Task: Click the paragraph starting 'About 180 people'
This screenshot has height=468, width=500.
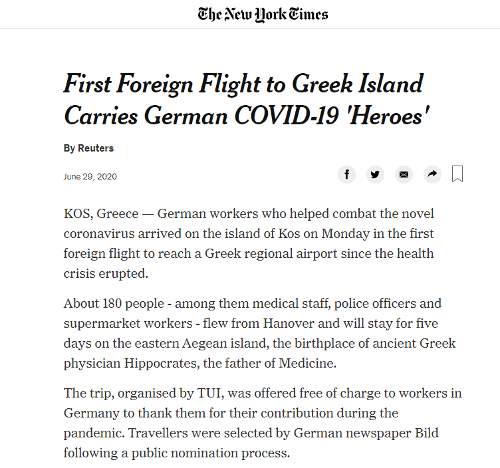Action: [259, 333]
